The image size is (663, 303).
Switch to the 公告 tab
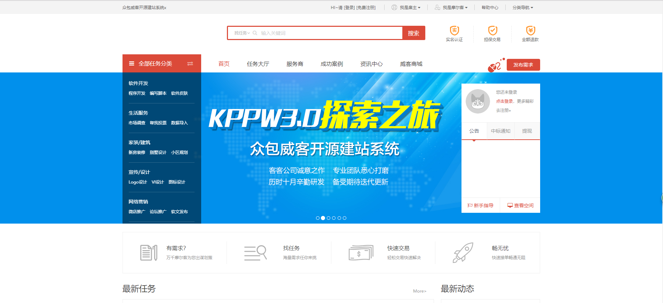point(474,131)
